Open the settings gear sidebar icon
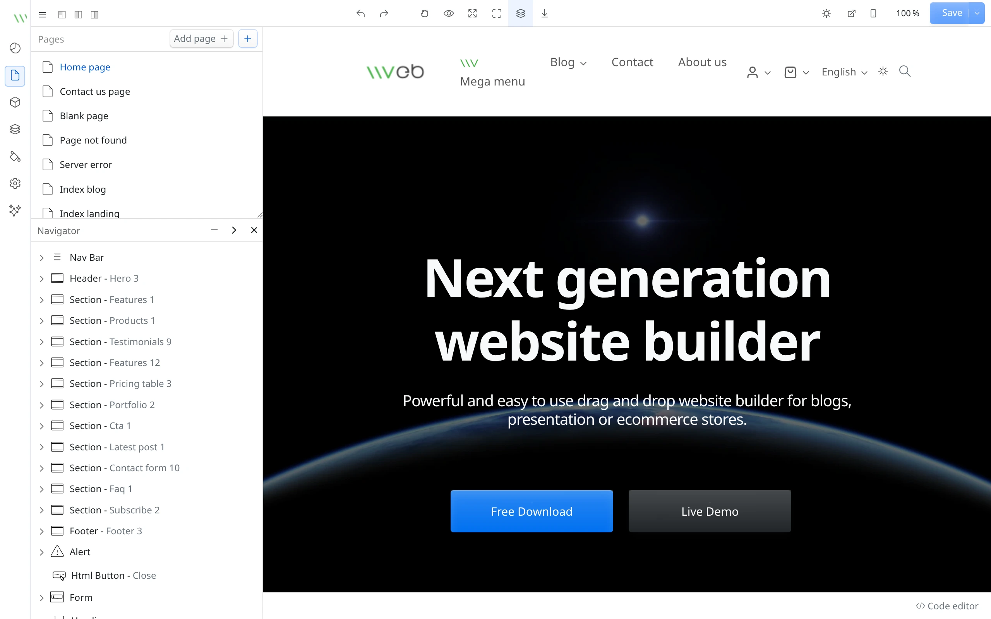 (15, 183)
